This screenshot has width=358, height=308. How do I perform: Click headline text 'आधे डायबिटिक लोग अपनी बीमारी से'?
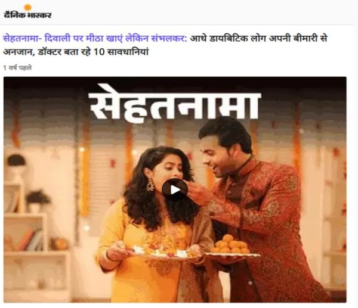(259, 39)
